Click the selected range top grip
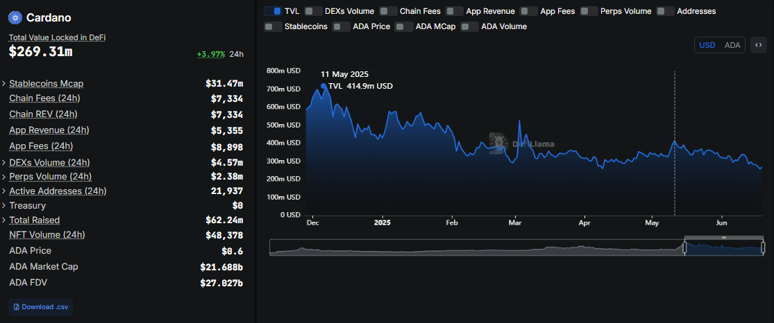Viewport: 774px width, 323px height. coord(723,238)
